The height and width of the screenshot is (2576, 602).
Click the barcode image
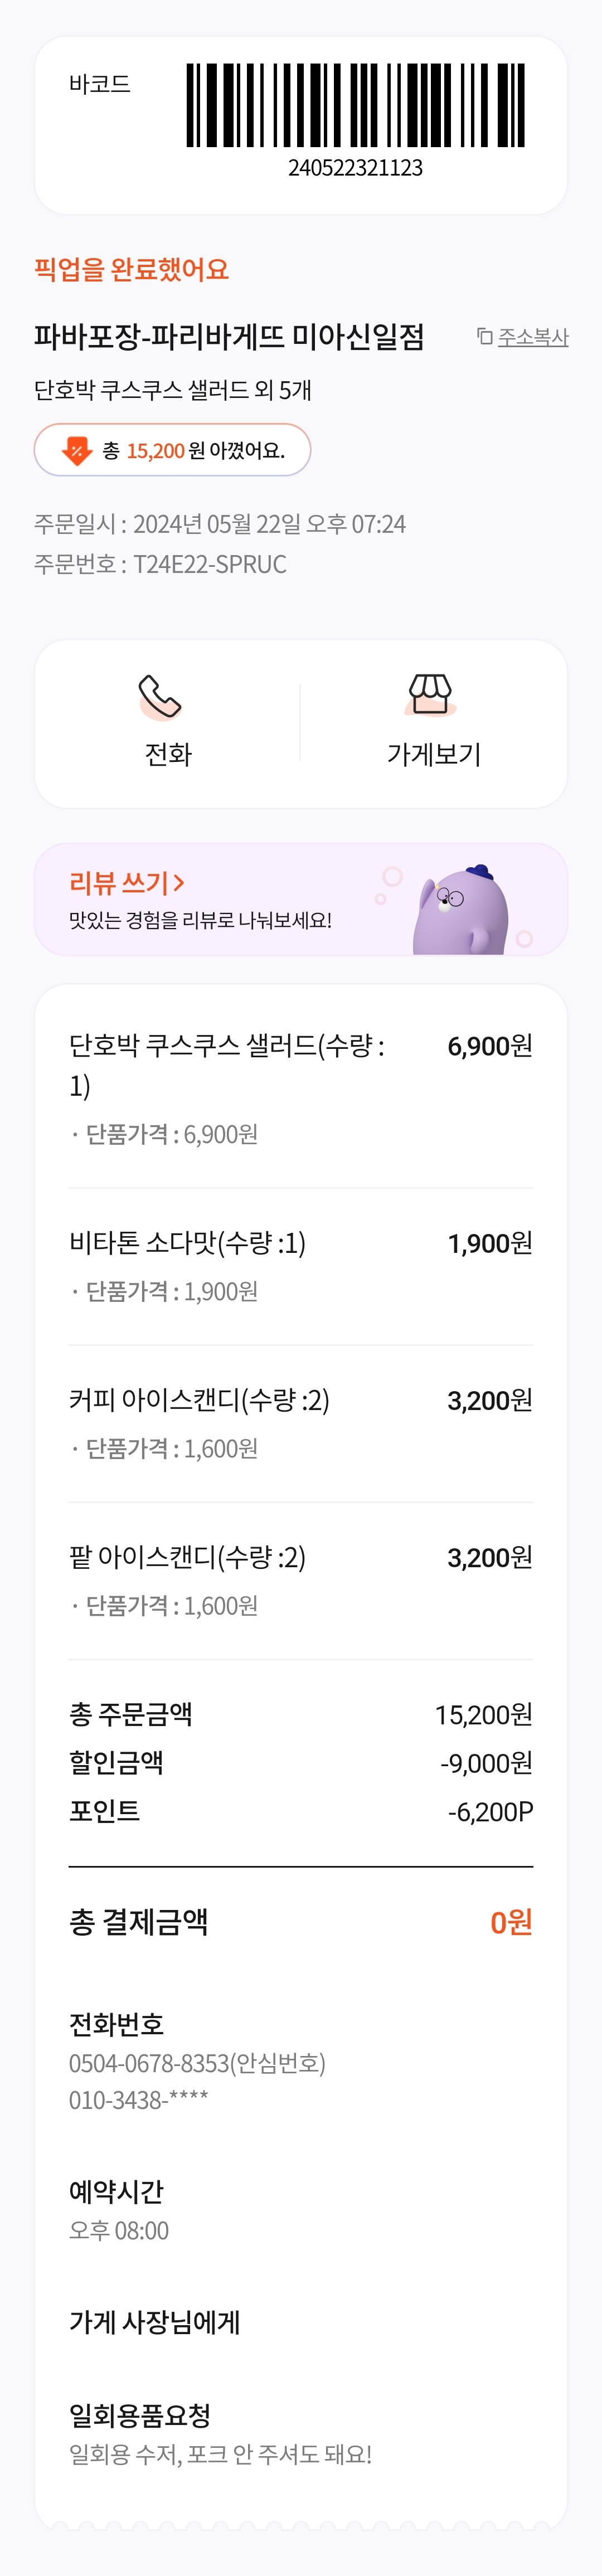pos(355,105)
